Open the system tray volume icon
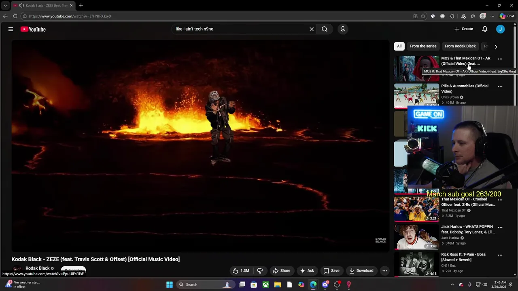518x291 pixels. coord(485,285)
